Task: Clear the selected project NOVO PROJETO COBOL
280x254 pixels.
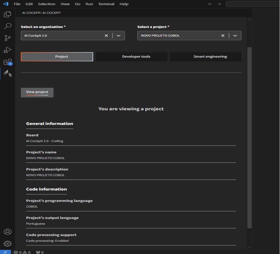Action: tap(223, 36)
